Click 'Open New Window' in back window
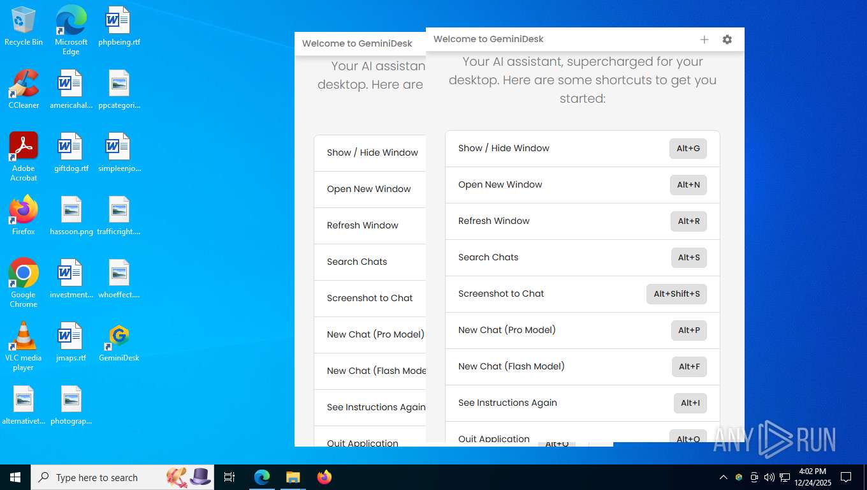The width and height of the screenshot is (867, 490). click(368, 189)
